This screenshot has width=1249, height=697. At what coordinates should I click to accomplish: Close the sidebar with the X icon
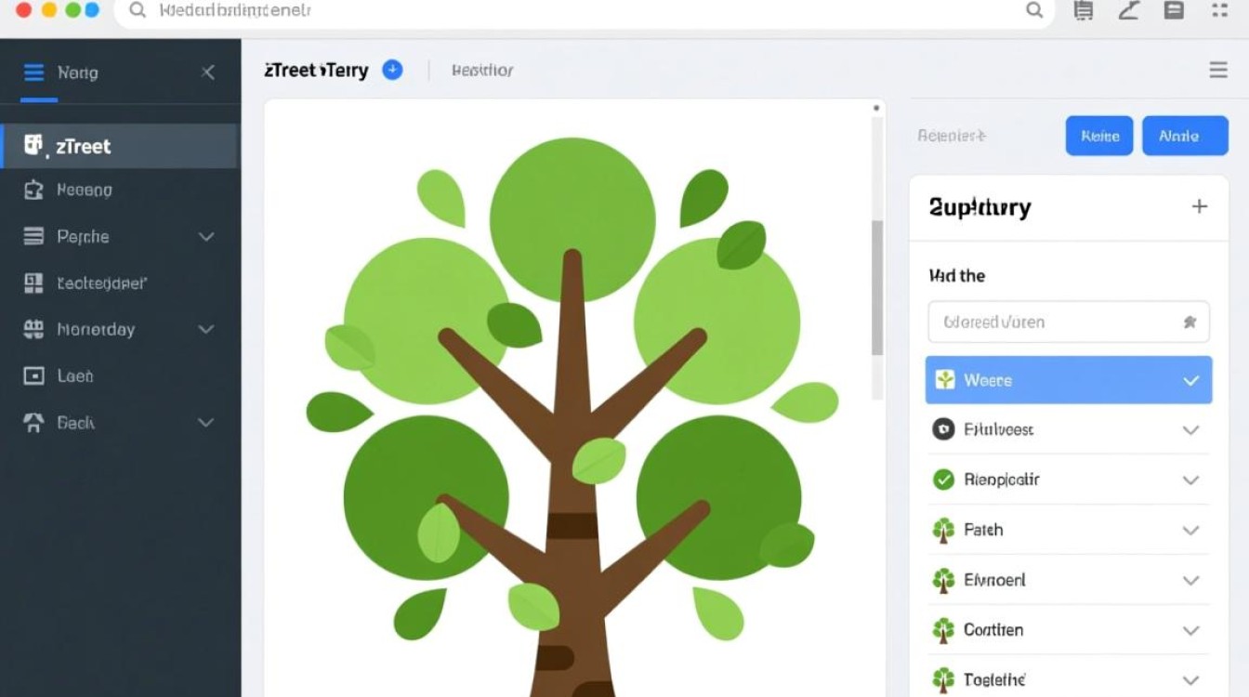tap(208, 72)
